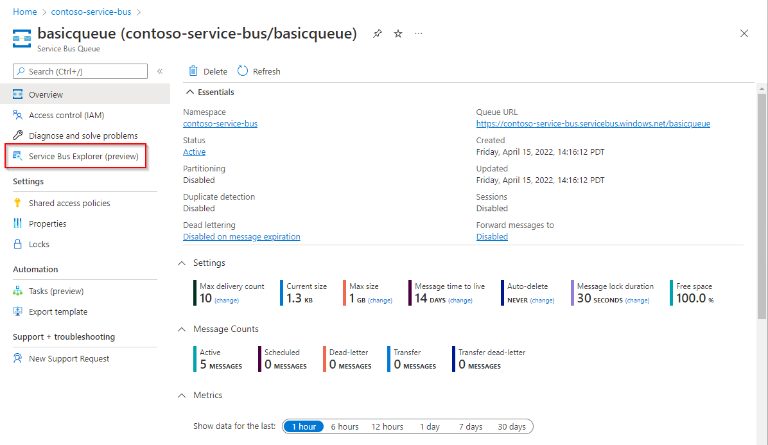This screenshot has height=445, width=768.
Task: Select the 12 hours time range
Action: [x=387, y=427]
